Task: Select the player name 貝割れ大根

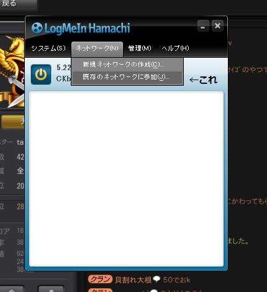Action: 133,280
